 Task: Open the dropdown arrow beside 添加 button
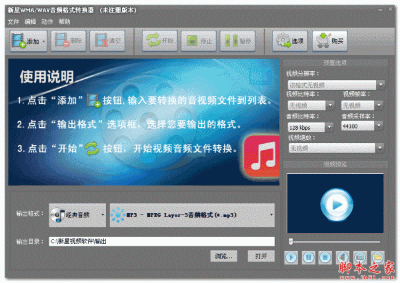click(44, 41)
